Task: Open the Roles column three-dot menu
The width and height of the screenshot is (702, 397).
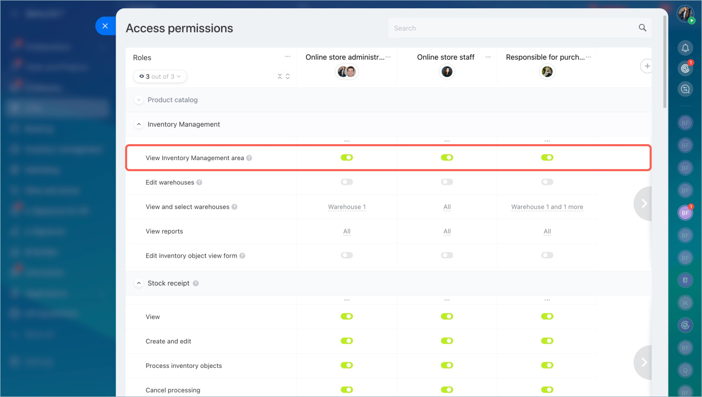Action: [287, 57]
